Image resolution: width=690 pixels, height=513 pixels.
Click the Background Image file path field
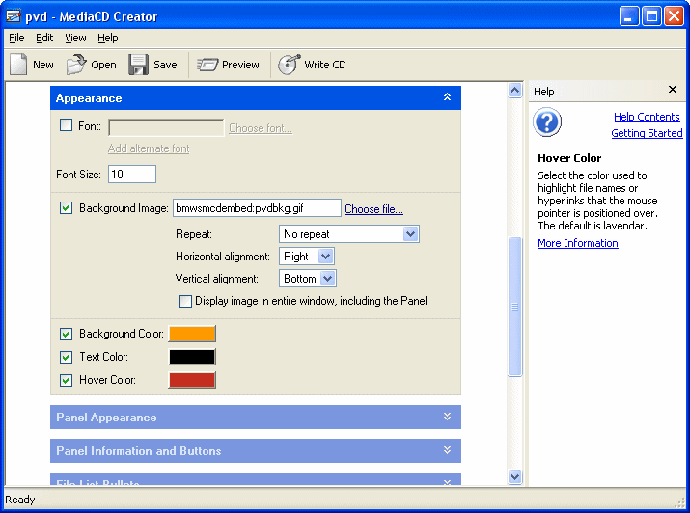257,208
